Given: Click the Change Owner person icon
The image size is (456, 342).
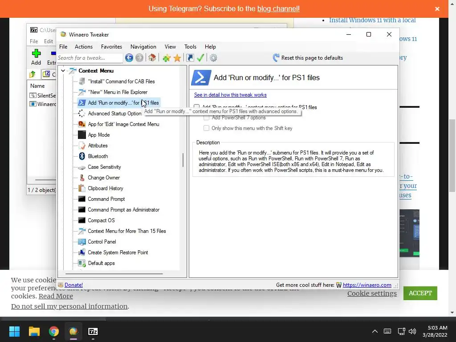Looking at the screenshot, I should coord(82,178).
